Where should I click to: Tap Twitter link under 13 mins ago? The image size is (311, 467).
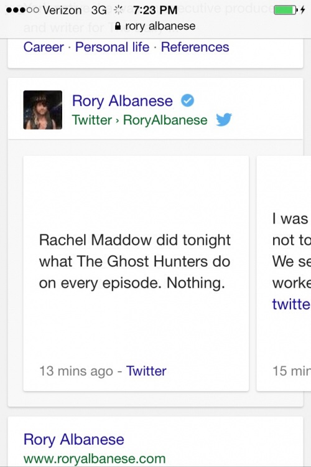(146, 371)
